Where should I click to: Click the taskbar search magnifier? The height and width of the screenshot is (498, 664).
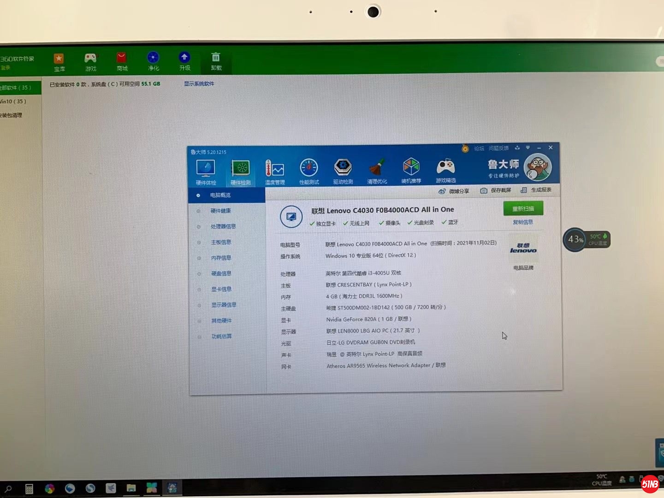8,489
